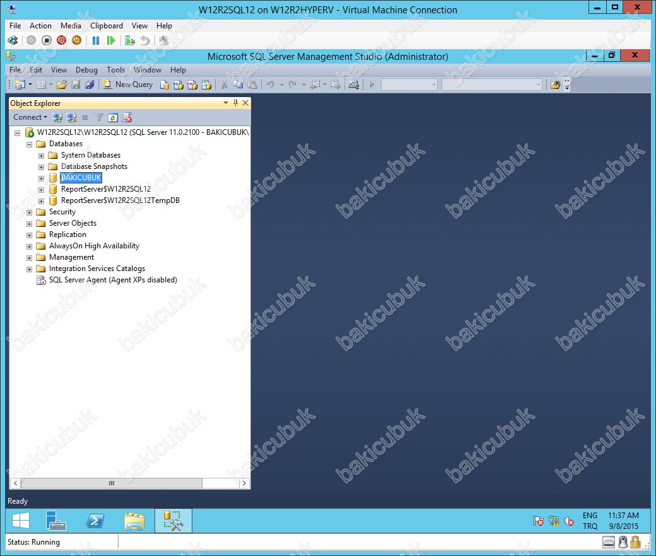Open the toolbar overflow options arrow

(x=567, y=85)
